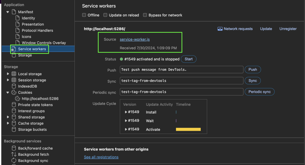The image size is (305, 165).
Task: Click the Shared storage database icon
Action: (14, 117)
